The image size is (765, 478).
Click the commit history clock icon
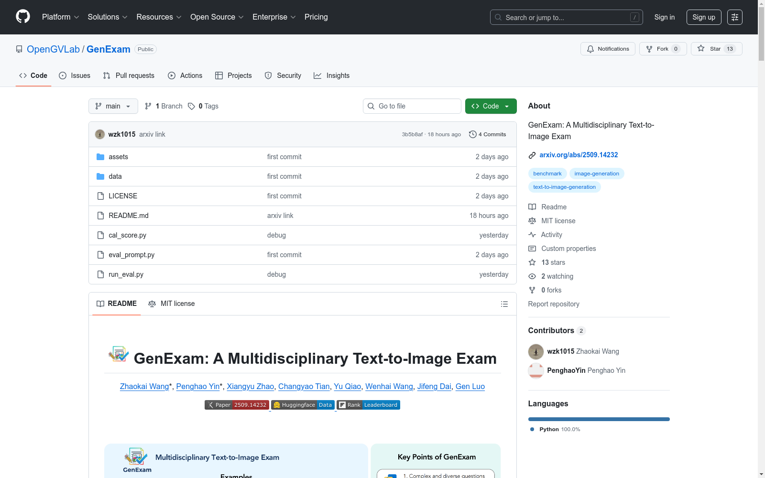coord(473,134)
